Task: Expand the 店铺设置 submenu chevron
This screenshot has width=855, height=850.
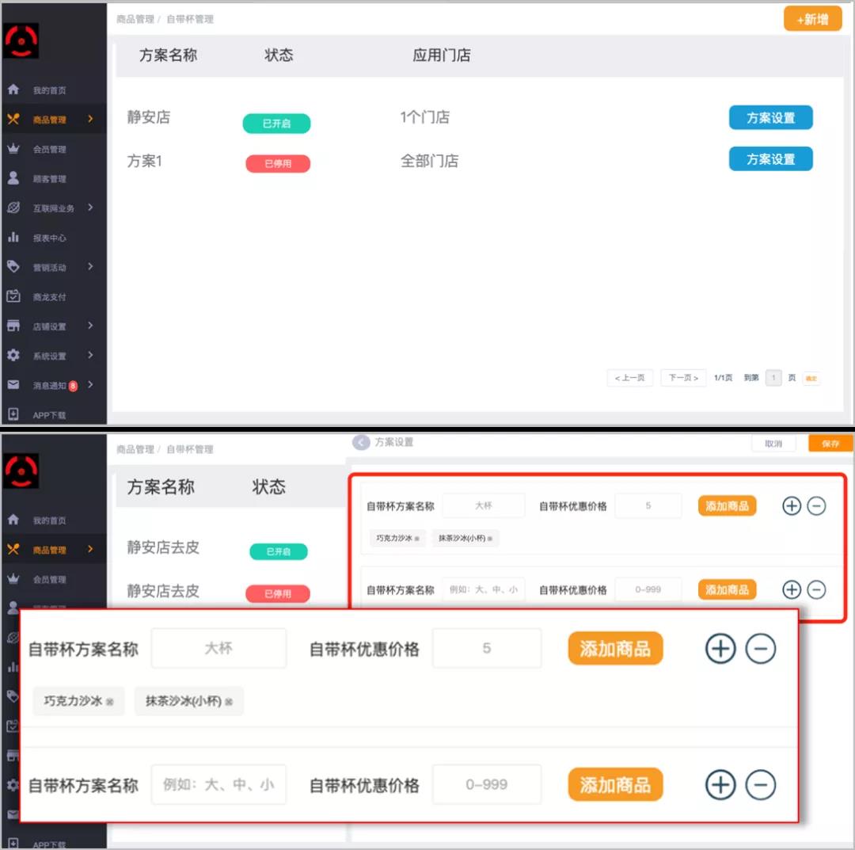Action: pos(90,325)
